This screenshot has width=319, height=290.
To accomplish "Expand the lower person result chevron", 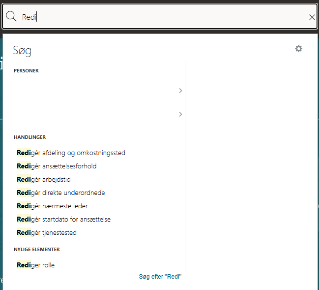I will click(x=180, y=114).
